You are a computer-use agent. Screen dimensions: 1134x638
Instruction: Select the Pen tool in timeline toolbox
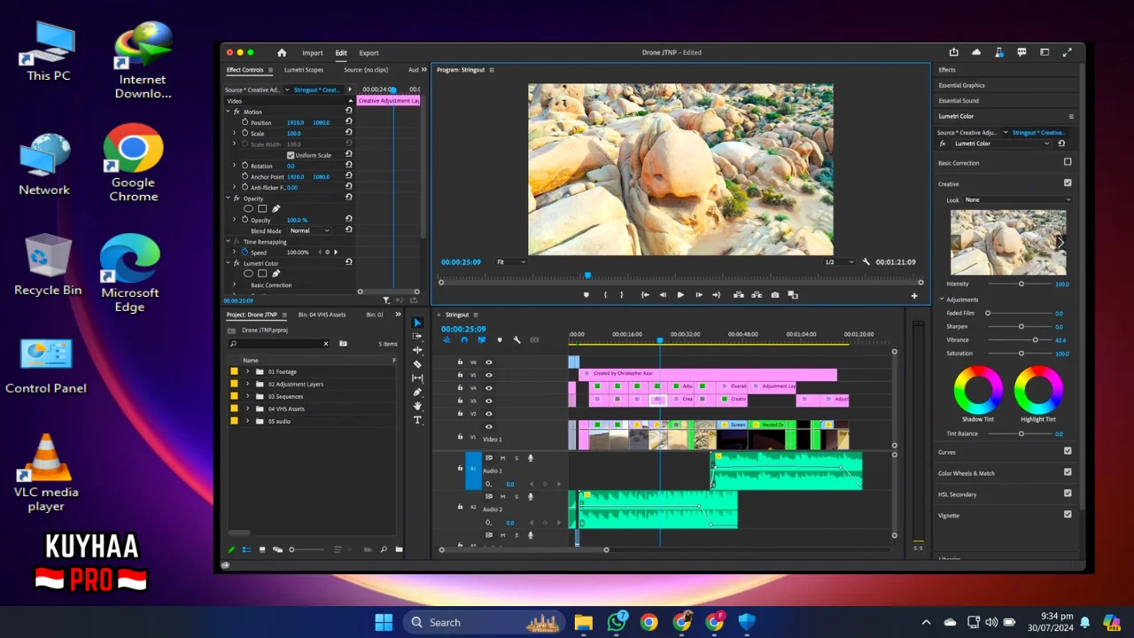[x=417, y=393]
